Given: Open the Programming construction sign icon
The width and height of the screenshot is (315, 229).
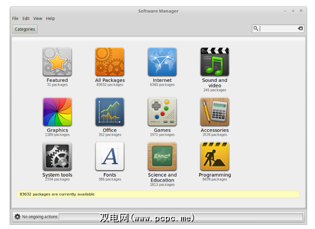Looking at the screenshot, I should (x=214, y=156).
